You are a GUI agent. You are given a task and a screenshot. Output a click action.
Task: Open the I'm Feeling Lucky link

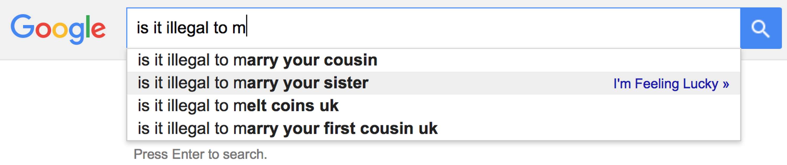coord(671,84)
